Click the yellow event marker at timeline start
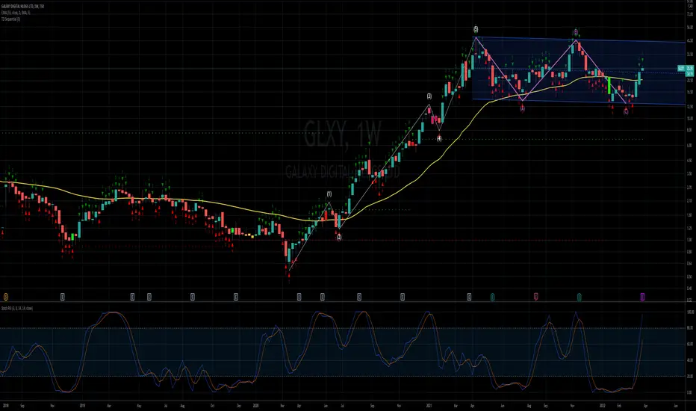 [6, 297]
